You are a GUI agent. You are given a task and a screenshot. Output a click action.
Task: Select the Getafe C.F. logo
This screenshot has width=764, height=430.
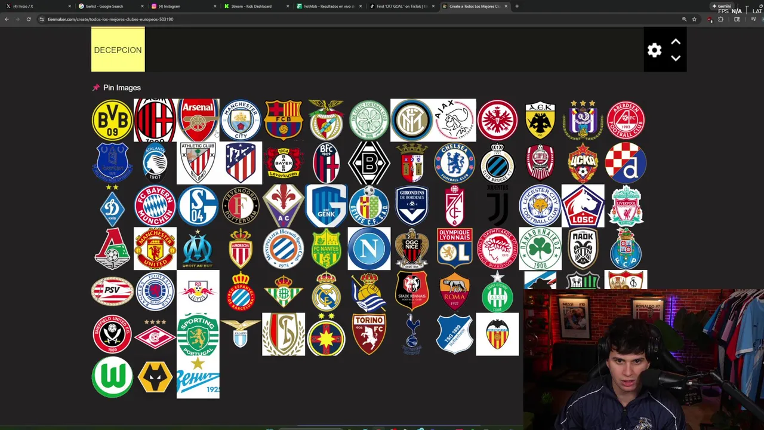pyautogui.click(x=369, y=205)
